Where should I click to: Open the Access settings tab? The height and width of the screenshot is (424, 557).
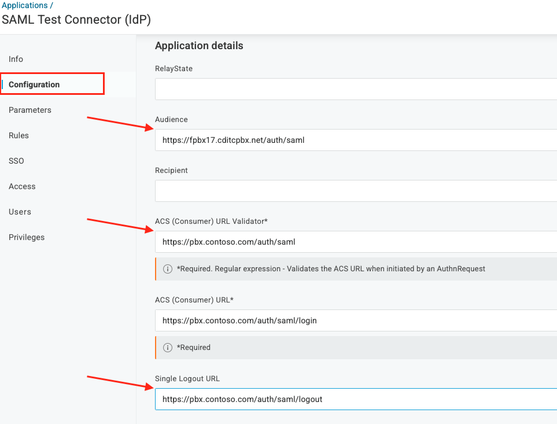pyautogui.click(x=22, y=186)
